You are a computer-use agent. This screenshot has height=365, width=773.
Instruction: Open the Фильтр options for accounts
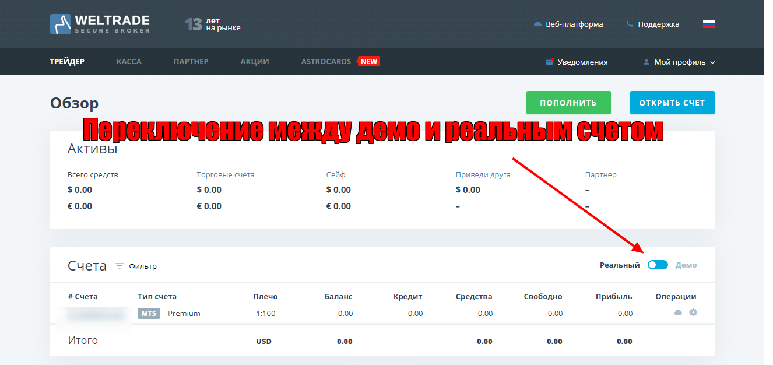(143, 266)
